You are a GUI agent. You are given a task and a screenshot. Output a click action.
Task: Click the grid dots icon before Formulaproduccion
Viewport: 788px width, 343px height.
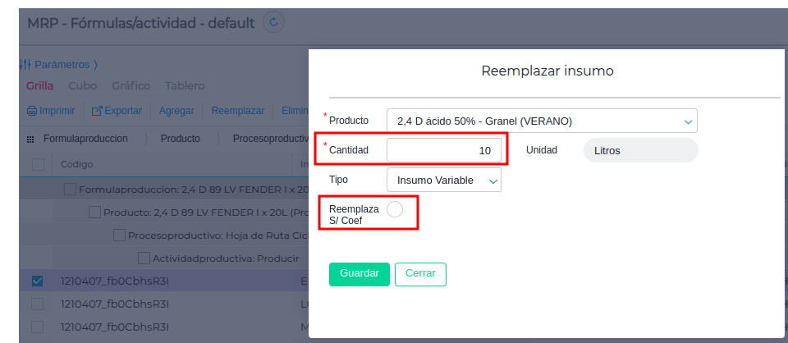[30, 139]
